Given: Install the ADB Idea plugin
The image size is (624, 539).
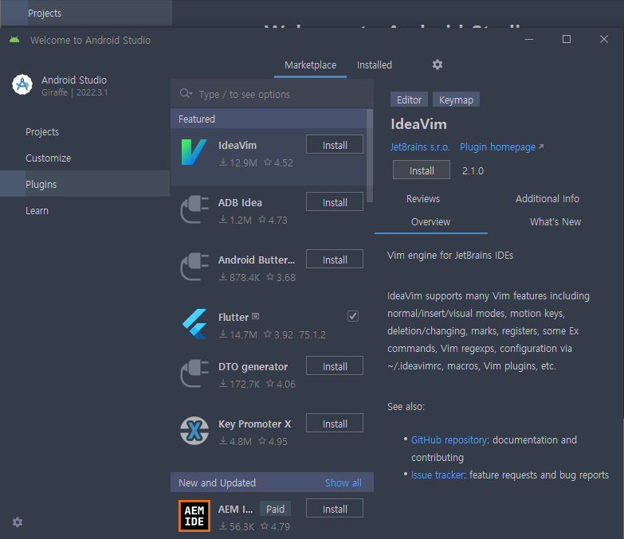Looking at the screenshot, I should pos(334,202).
